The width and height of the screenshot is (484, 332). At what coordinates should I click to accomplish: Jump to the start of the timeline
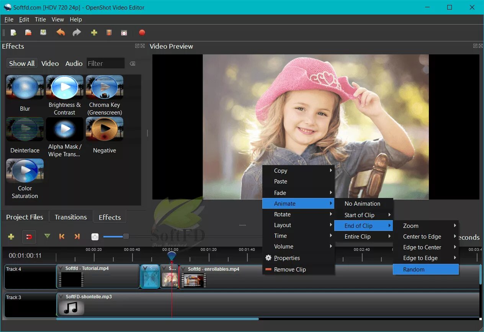(62, 237)
